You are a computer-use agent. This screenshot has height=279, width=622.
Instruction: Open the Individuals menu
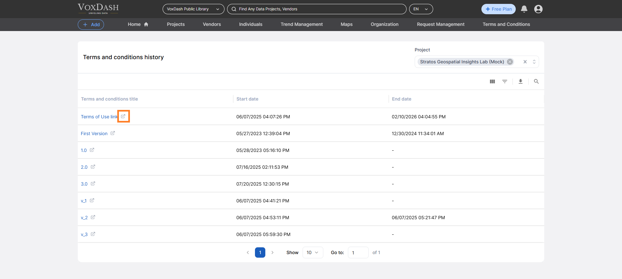click(x=251, y=24)
